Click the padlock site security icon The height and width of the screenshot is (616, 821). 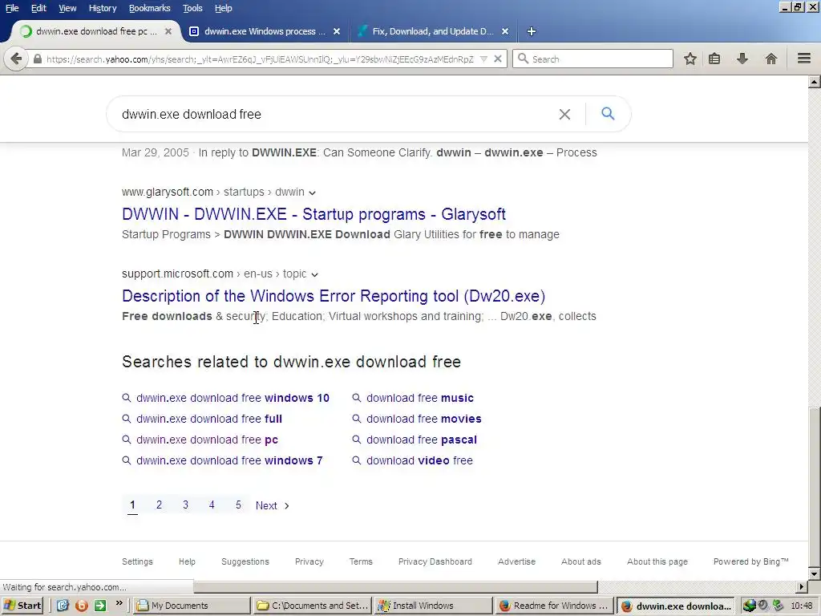tap(37, 59)
